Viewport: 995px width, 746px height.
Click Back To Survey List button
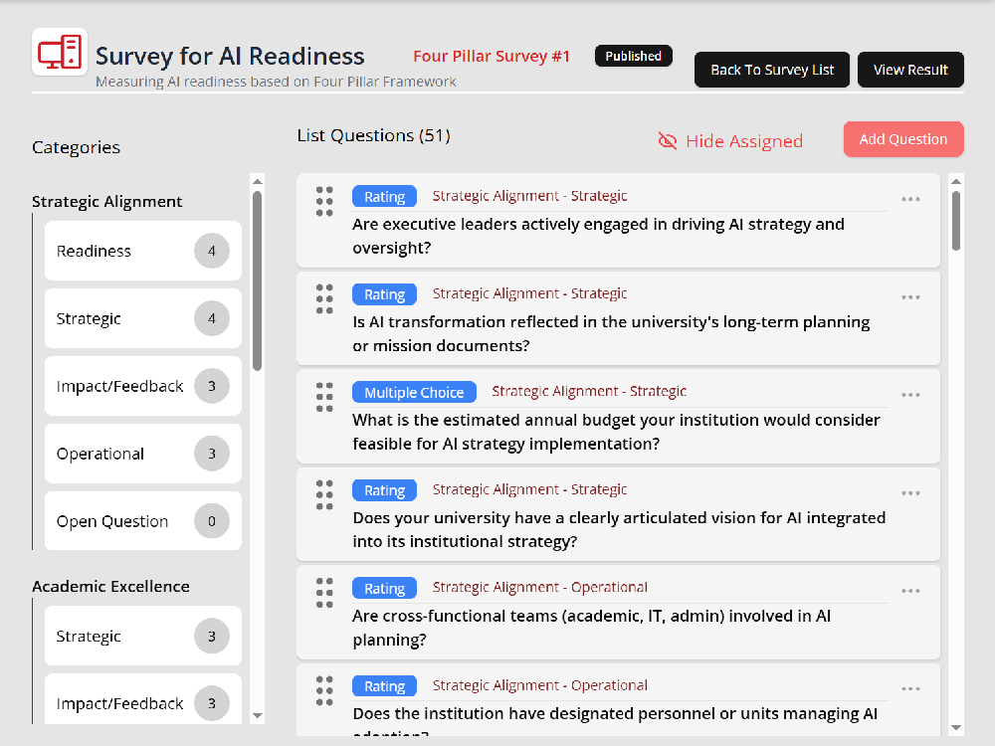coord(772,70)
